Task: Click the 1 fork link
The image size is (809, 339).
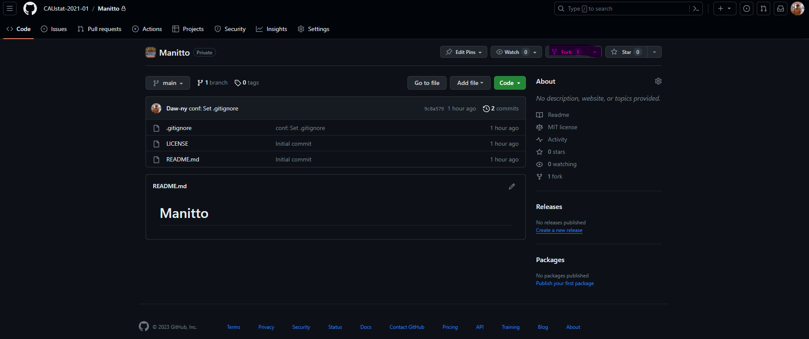Action: (x=549, y=176)
